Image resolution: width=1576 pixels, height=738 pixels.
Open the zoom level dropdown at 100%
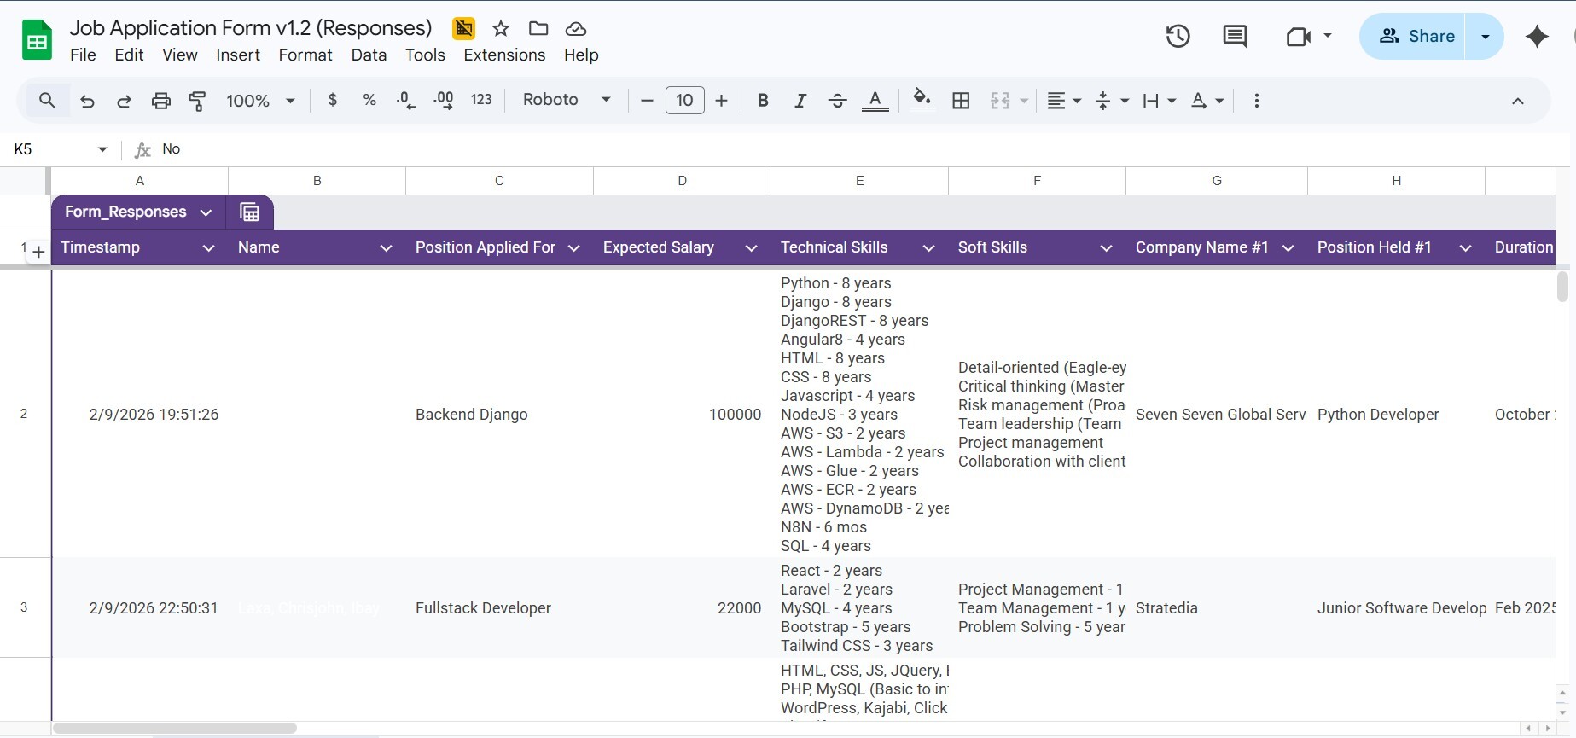tap(260, 101)
